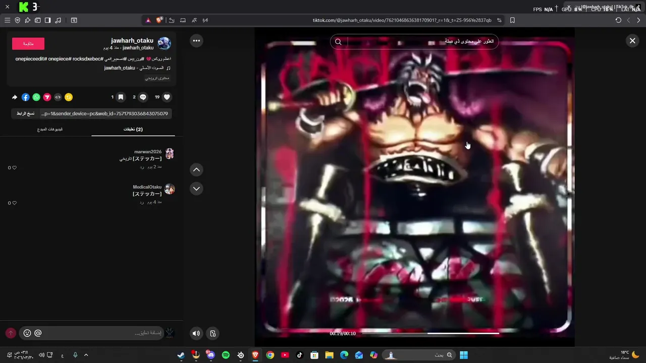Open the jawharh_otaku username link
This screenshot has height=363, width=646.
132,40
